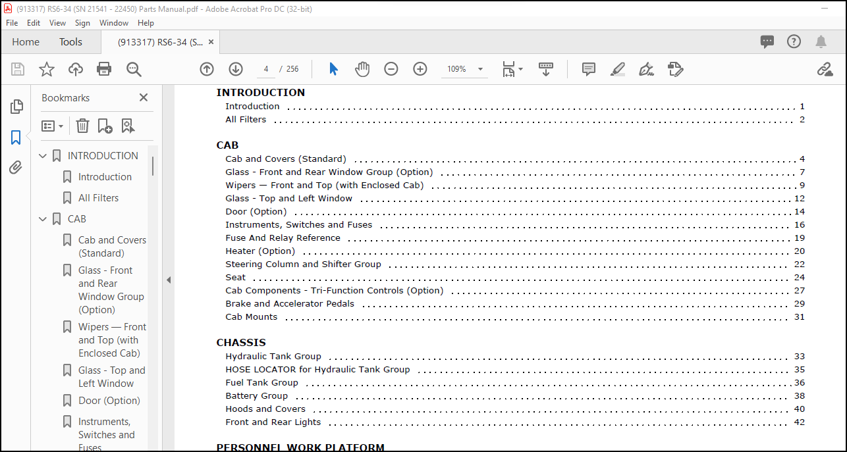Open the File menu
The width and height of the screenshot is (847, 452).
click(12, 23)
